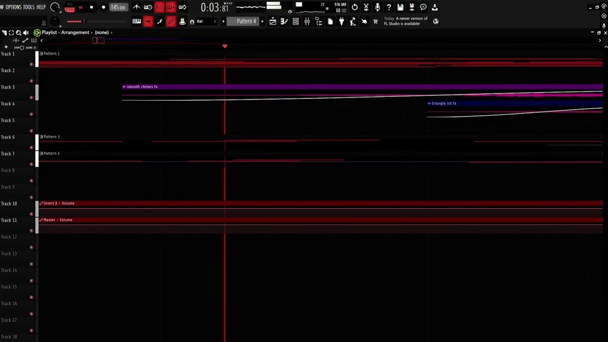This screenshot has height=342, width=608.
Task: Click the playlist speaker playback icon
Action: click(x=26, y=32)
